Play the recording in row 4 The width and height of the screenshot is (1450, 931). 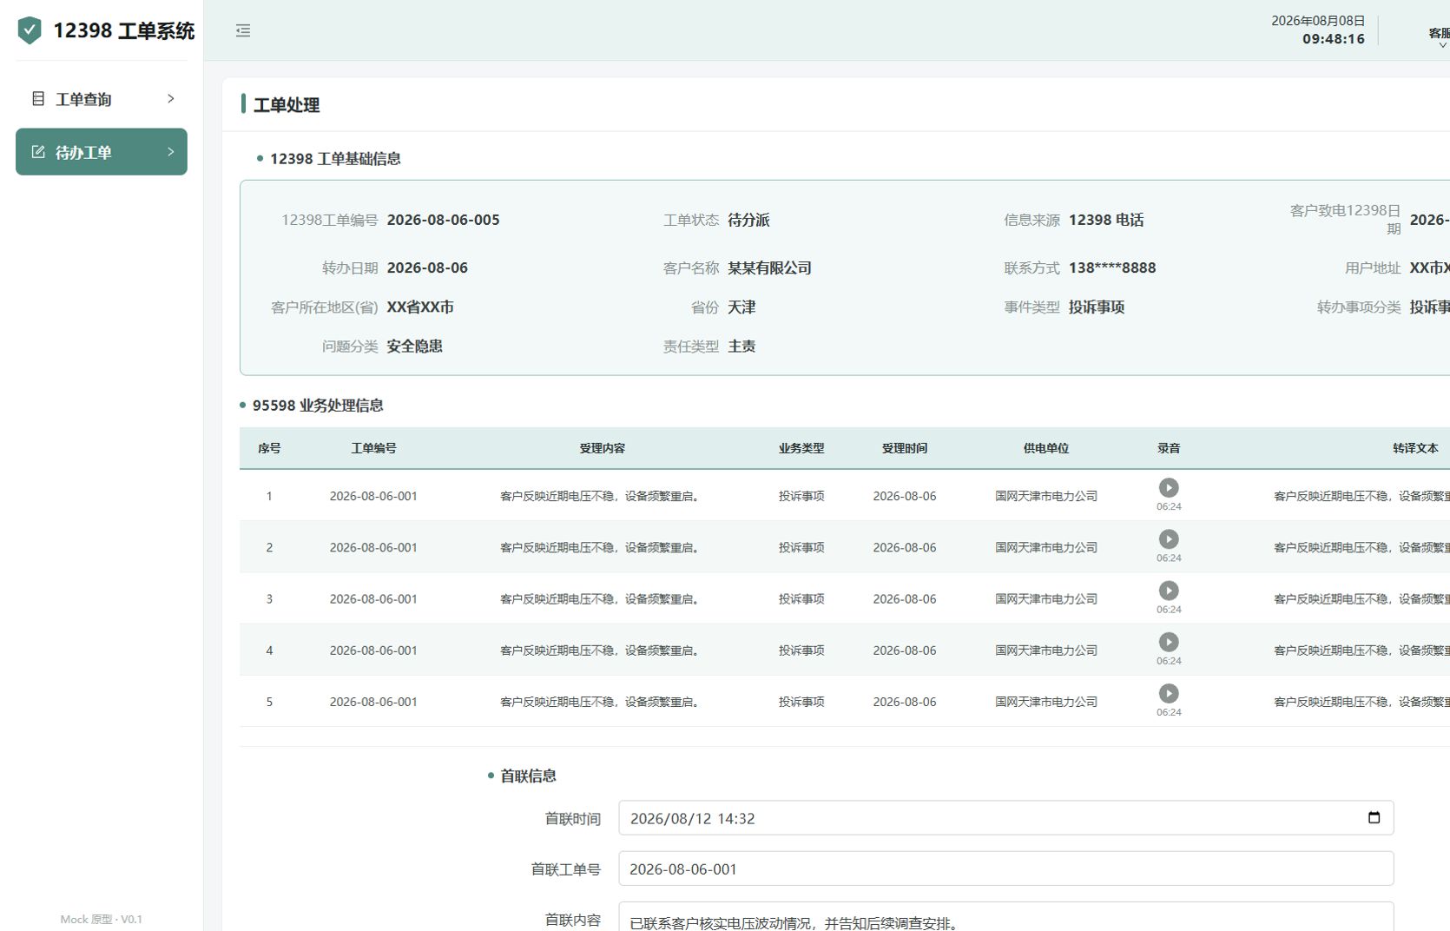[1169, 642]
